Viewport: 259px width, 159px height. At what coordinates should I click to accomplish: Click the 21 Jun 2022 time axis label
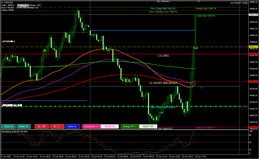6,157
